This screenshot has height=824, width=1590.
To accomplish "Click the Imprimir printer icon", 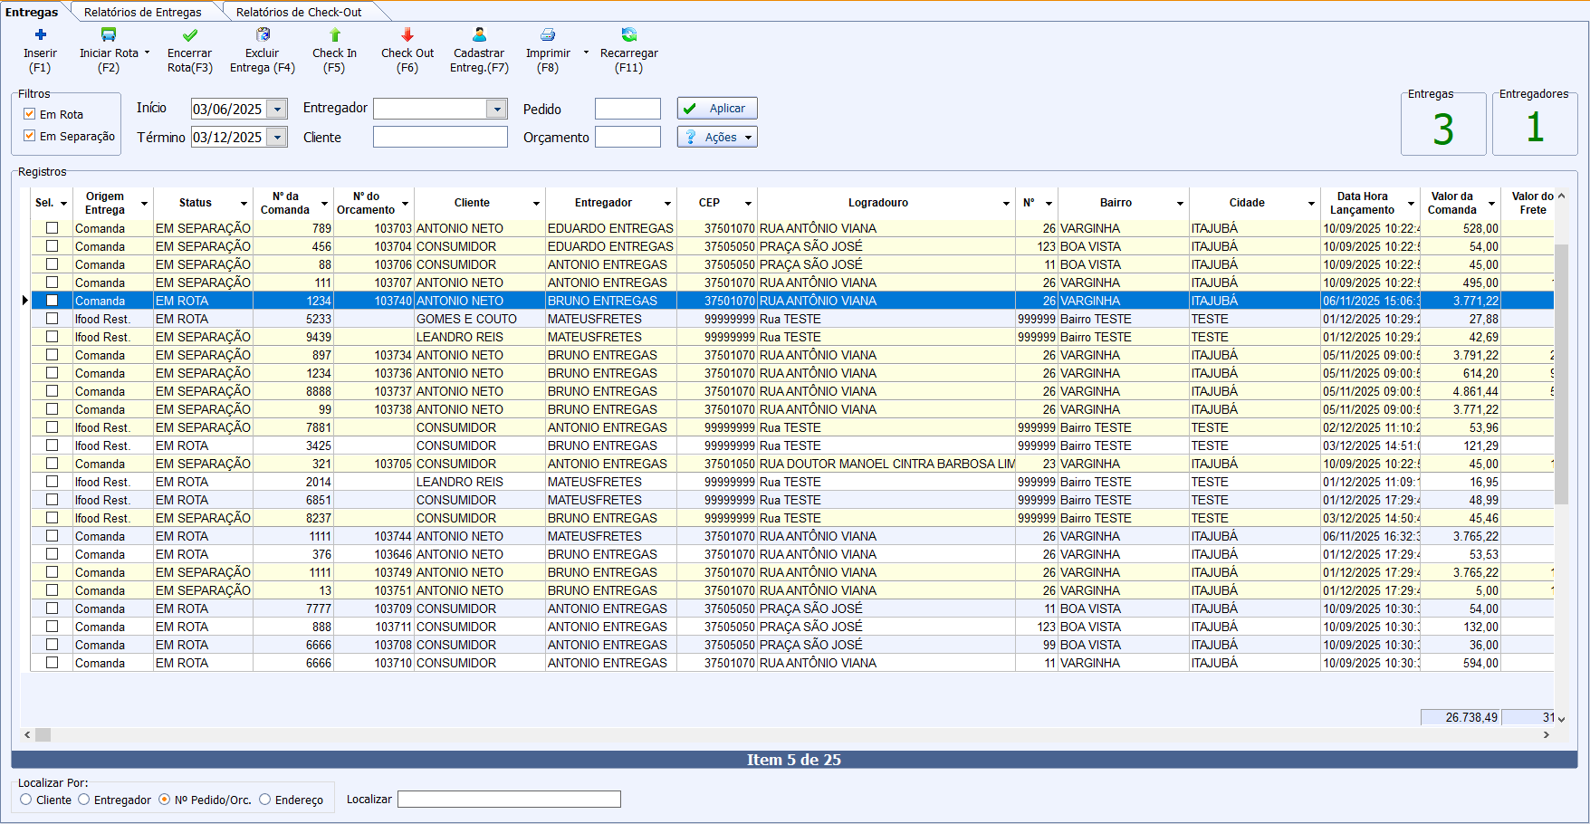I will (x=548, y=35).
